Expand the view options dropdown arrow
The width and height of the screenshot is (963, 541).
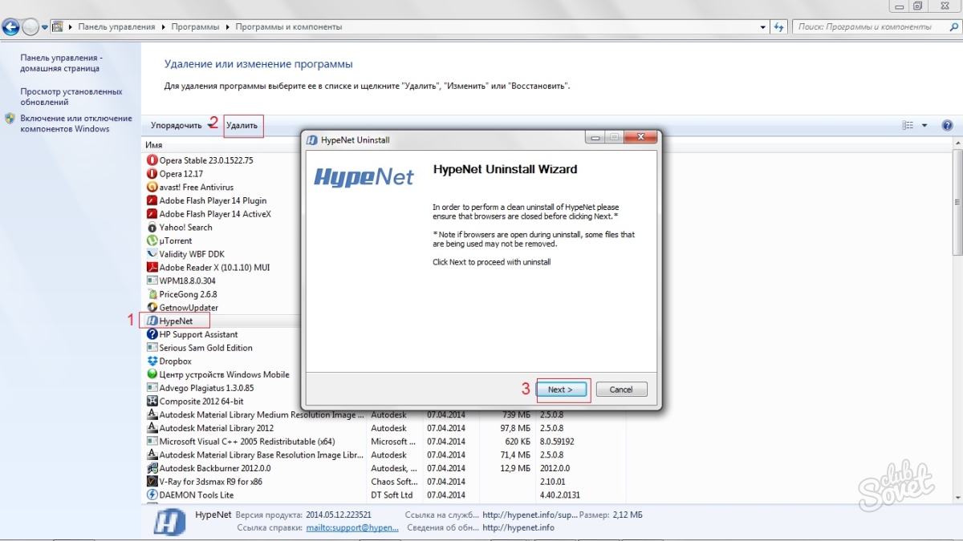pos(924,126)
